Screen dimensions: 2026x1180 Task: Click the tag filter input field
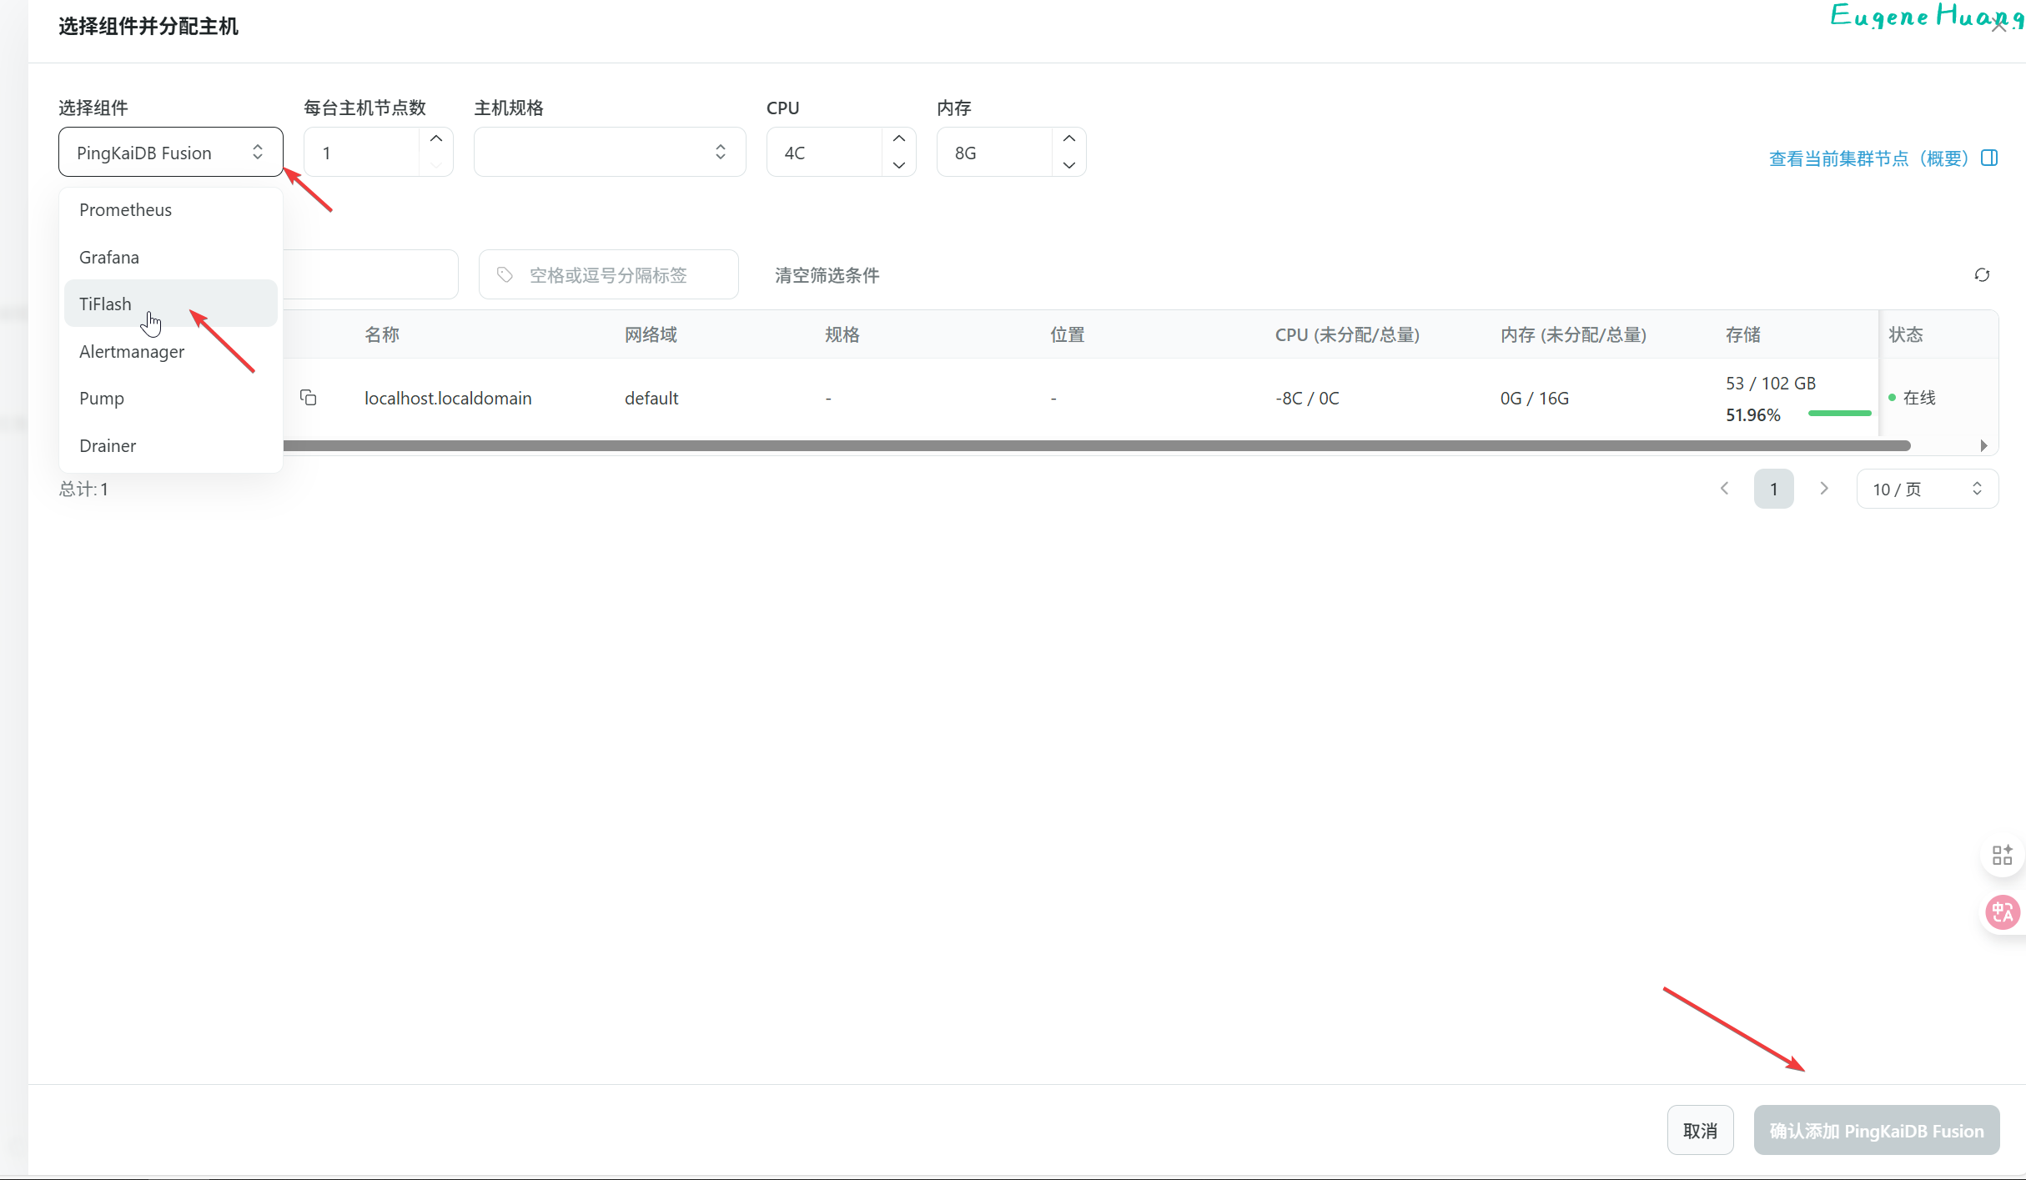click(x=617, y=275)
